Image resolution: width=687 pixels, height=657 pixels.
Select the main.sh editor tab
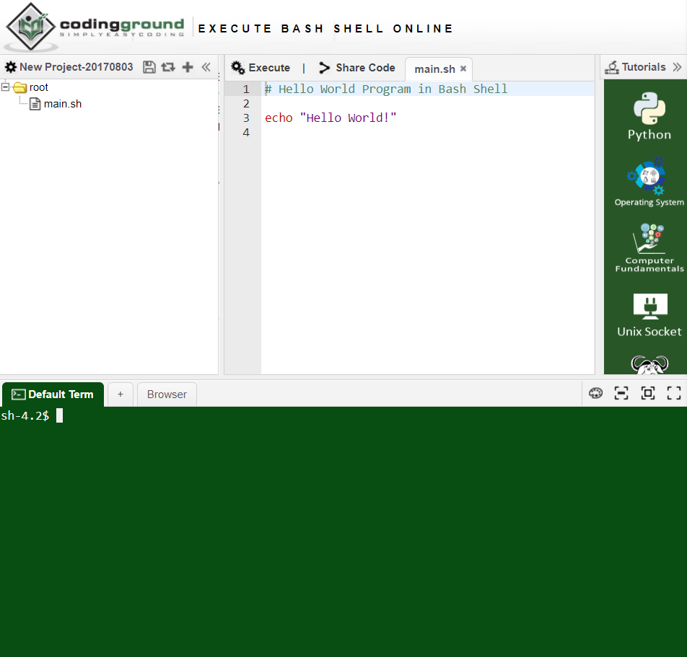[x=433, y=69]
